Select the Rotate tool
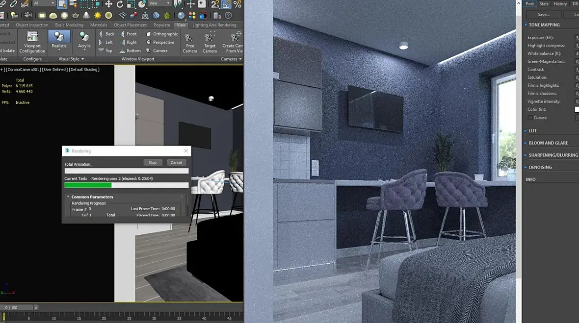The height and width of the screenshot is (323, 579). (120, 4)
